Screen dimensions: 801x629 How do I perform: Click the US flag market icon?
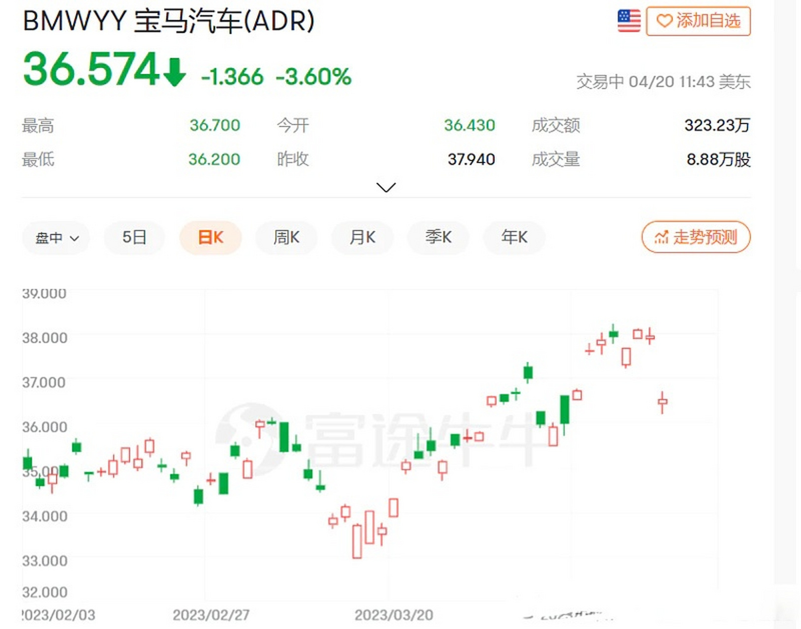629,21
